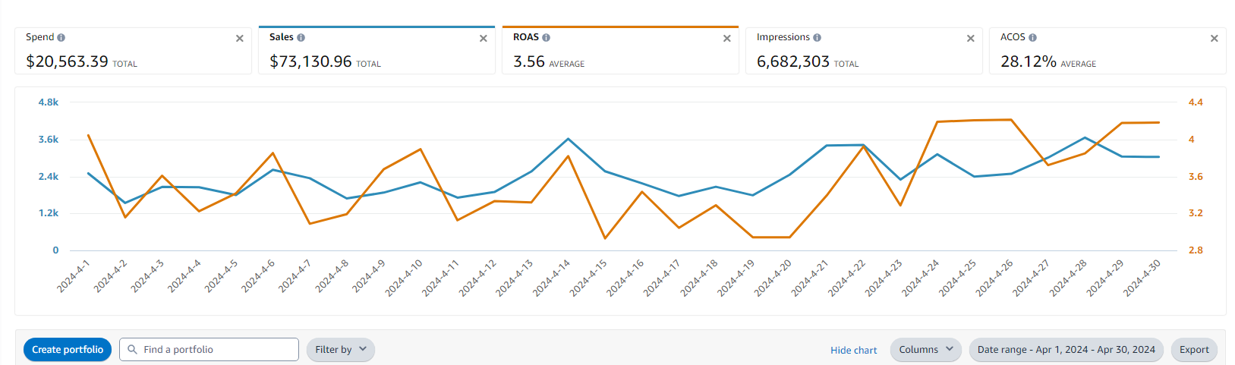Expand the Columns dropdown
Image resolution: width=1235 pixels, height=365 pixels.
pyautogui.click(x=925, y=350)
